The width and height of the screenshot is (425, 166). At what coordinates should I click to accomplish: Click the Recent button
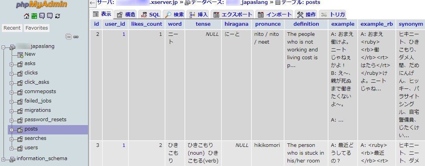[12, 28]
